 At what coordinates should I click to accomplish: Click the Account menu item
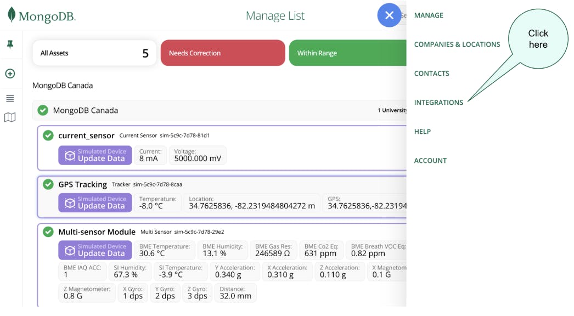point(430,161)
